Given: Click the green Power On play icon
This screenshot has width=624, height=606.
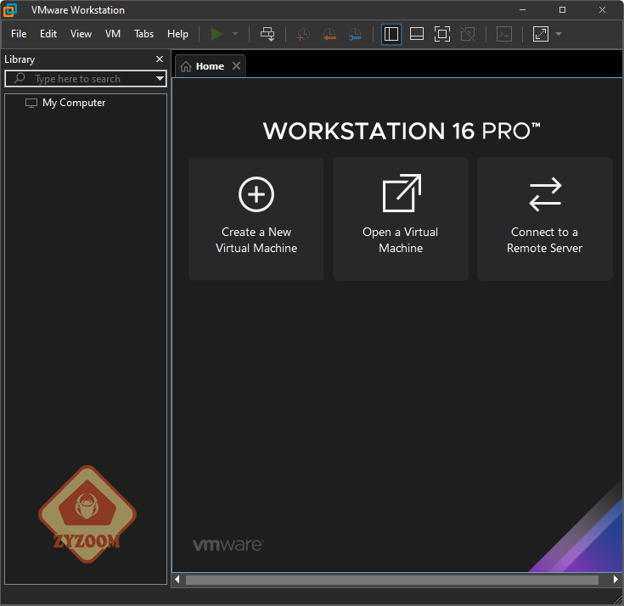Looking at the screenshot, I should tap(216, 34).
